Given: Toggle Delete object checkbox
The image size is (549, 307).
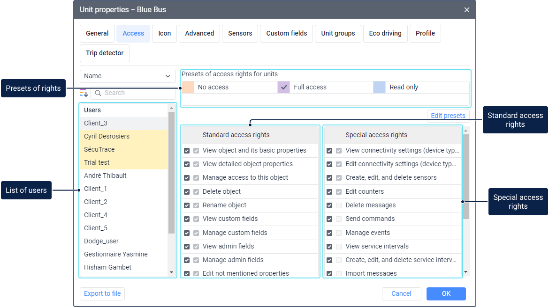Looking at the screenshot, I should pyautogui.click(x=187, y=192).
